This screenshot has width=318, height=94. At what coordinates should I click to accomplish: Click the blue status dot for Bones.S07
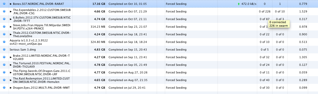point(4,4)
